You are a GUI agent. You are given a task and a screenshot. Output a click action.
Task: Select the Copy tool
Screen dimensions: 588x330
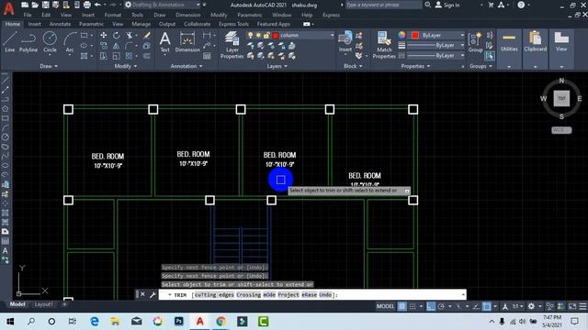(104, 46)
